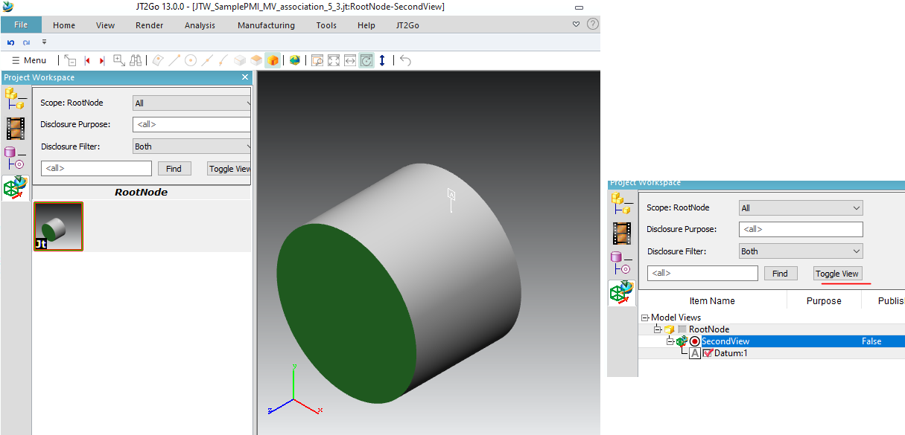
Task: Click Toggle View in the left panel
Action: tap(229, 169)
